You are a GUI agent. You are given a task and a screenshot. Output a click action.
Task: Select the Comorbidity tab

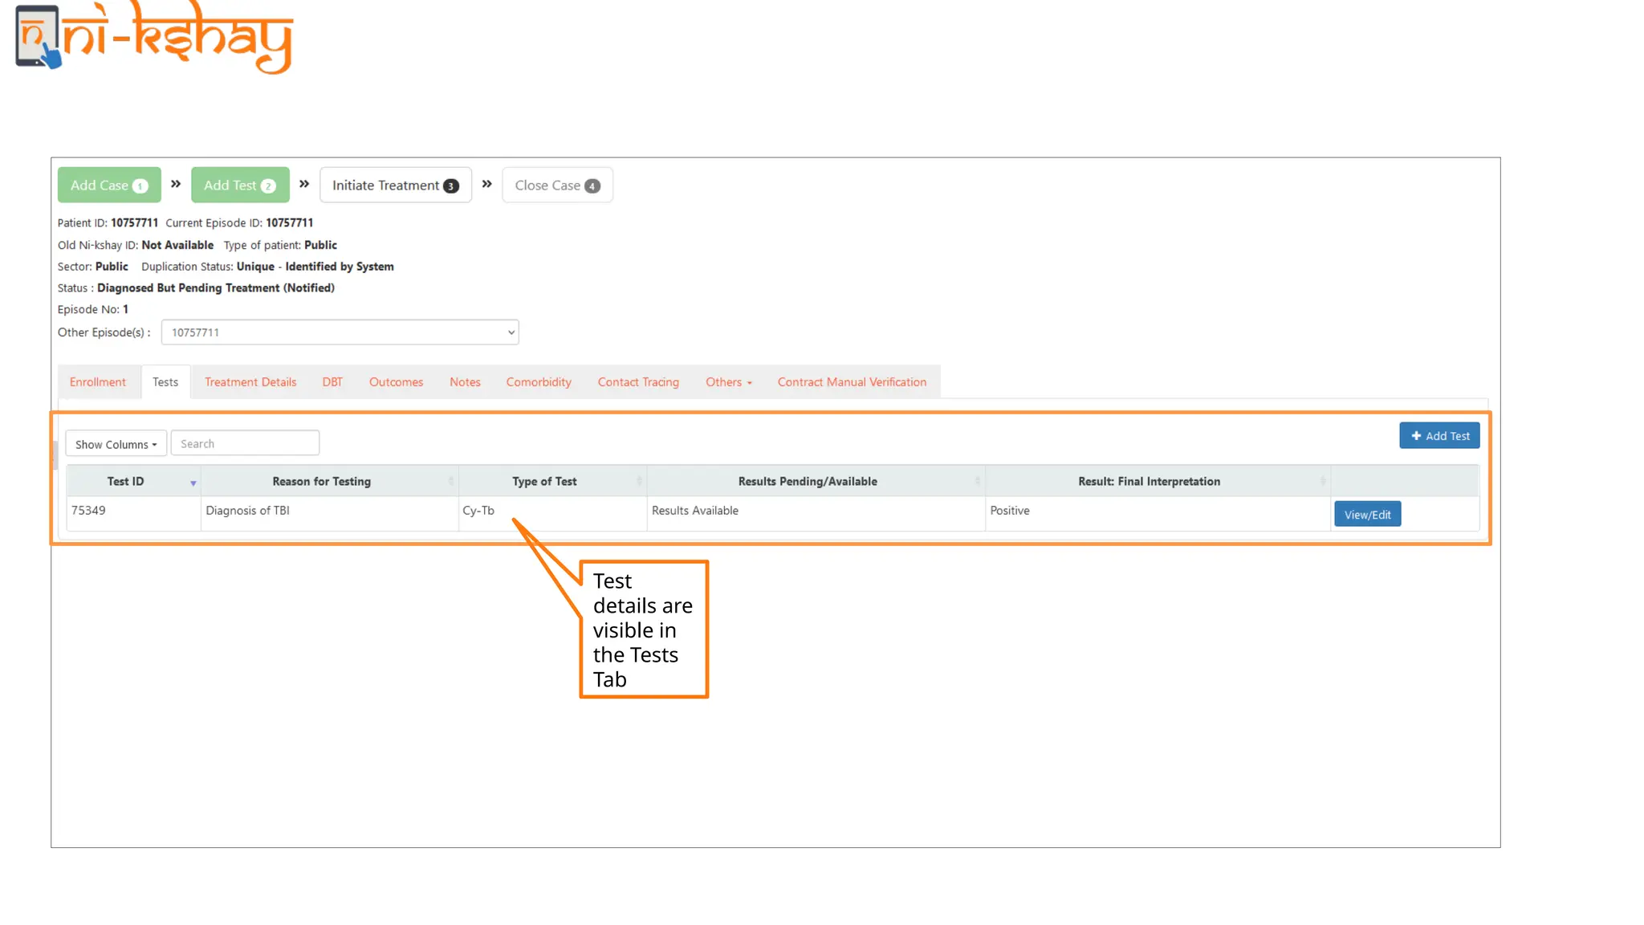(539, 382)
